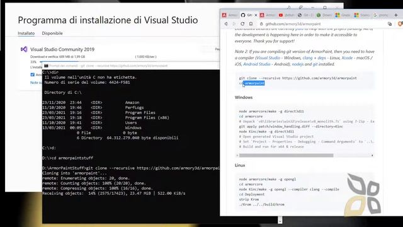This screenshot has width=403, height=227.
Task: Click the Windows directory row in Command Prompt
Action: point(92,127)
